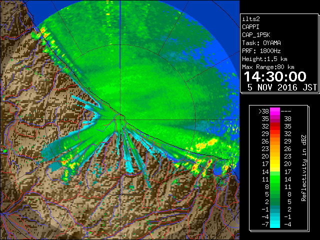Click the orange 26-29 dBZ legend band
This screenshot has width=320, height=240.
coord(275,141)
